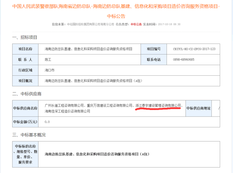Click the 项目概况 header cell
Screen dimensions: 233x173
[x=25, y=81]
